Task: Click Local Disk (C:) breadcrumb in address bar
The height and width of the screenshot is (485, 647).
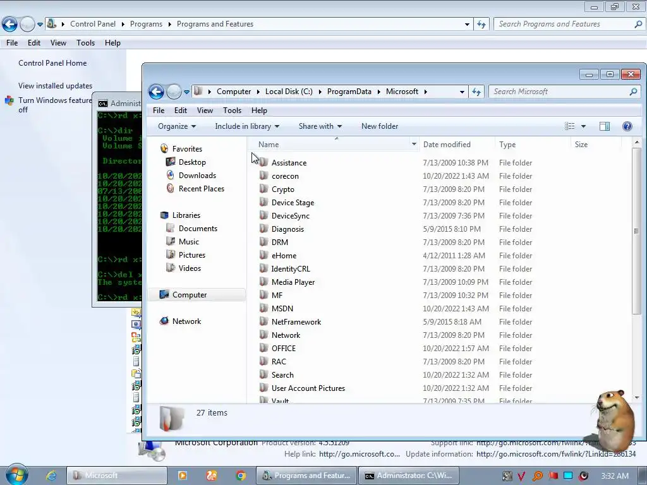Action: pyautogui.click(x=289, y=92)
